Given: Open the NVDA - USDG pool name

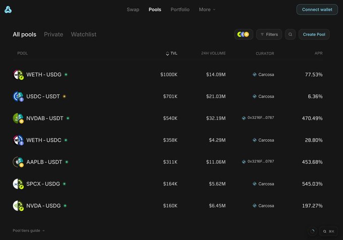Looking at the screenshot, I should pyautogui.click(x=43, y=206).
